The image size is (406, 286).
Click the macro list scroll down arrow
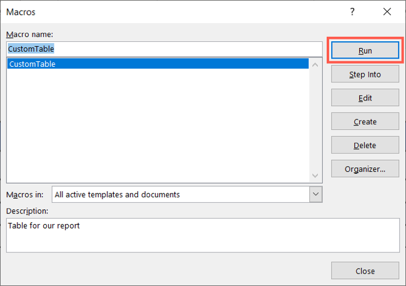coord(315,175)
